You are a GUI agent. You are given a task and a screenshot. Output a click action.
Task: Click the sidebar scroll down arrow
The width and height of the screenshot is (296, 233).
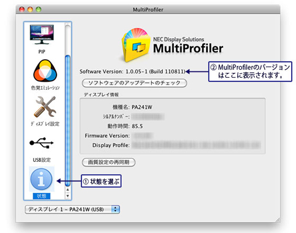(x=67, y=196)
